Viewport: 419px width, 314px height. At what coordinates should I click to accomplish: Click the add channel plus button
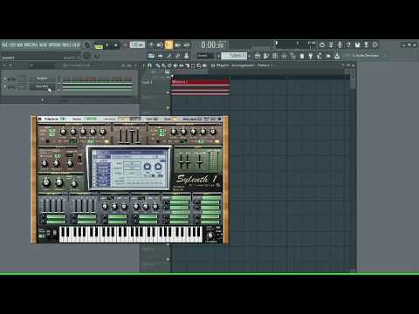[x=43, y=99]
